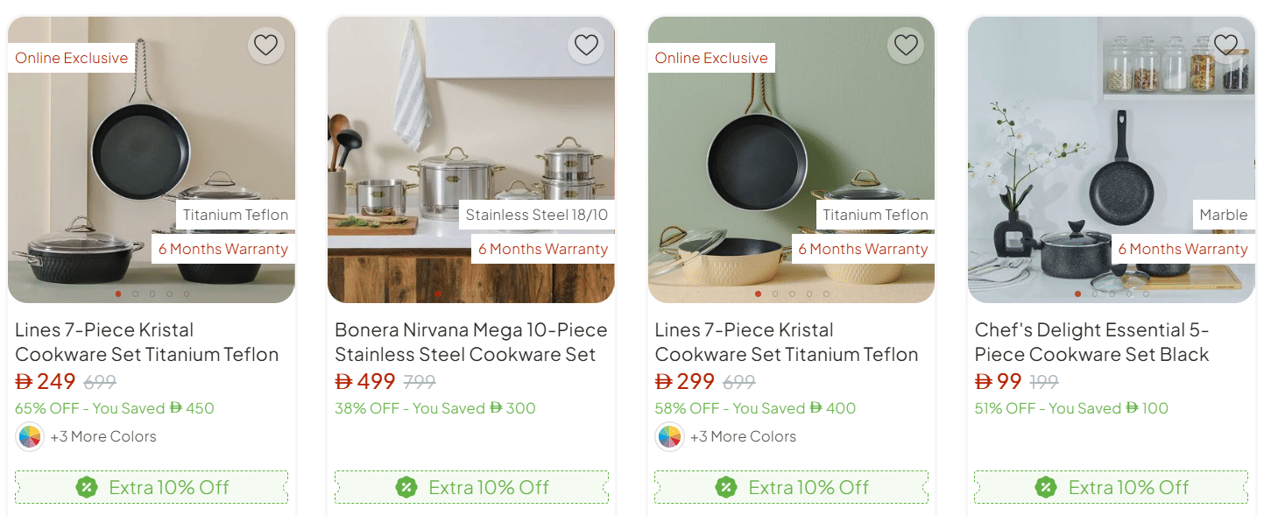Select first carousel dot on Chef's Delight image
The width and height of the screenshot is (1264, 516).
(x=1077, y=294)
